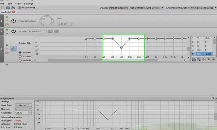Select band table row 4 frequency 100
Image resolution: width=217 pixels, height=130 pixels.
[199, 50]
